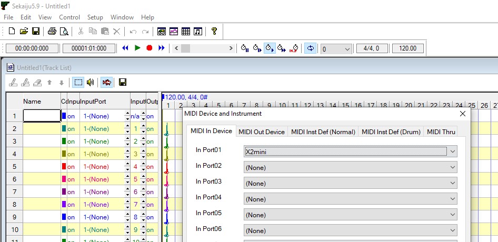Toggle the fish autoscroll button

(107, 83)
